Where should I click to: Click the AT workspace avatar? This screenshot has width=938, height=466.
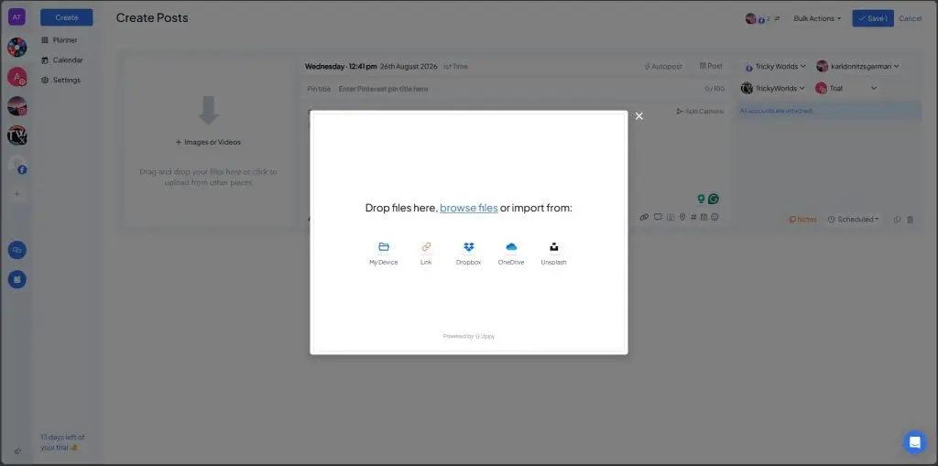click(x=16, y=16)
